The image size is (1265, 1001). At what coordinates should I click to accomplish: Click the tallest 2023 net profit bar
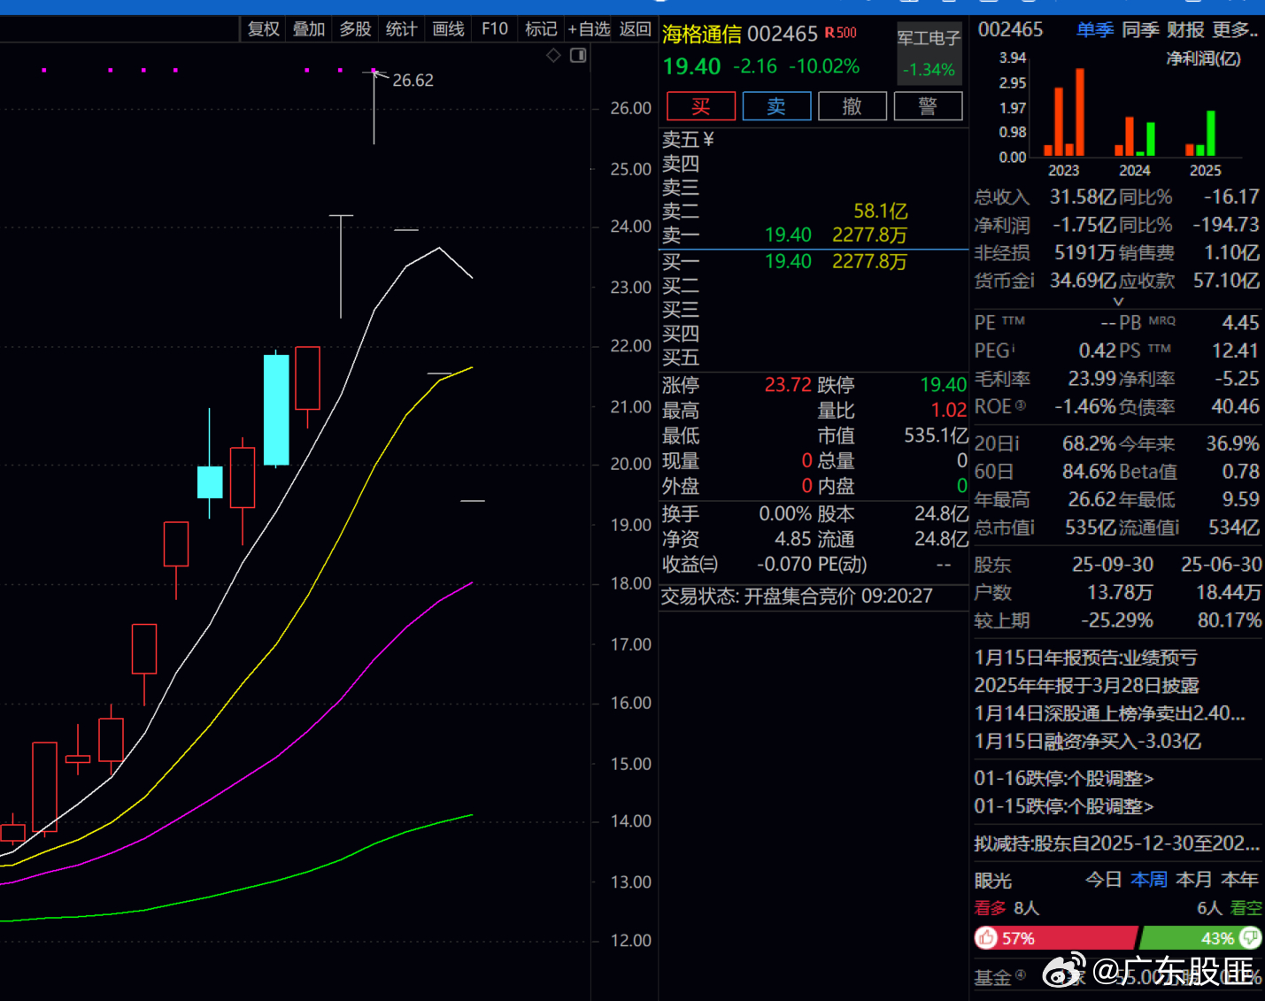pyautogui.click(x=1080, y=112)
